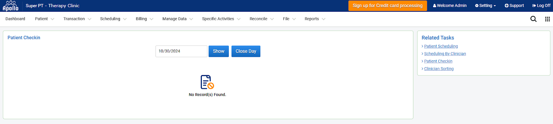Open the Manage Data menu
The width and height of the screenshot is (553, 124).
click(x=178, y=19)
